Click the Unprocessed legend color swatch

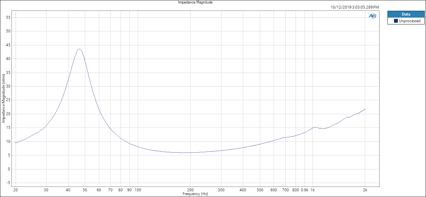pos(396,21)
